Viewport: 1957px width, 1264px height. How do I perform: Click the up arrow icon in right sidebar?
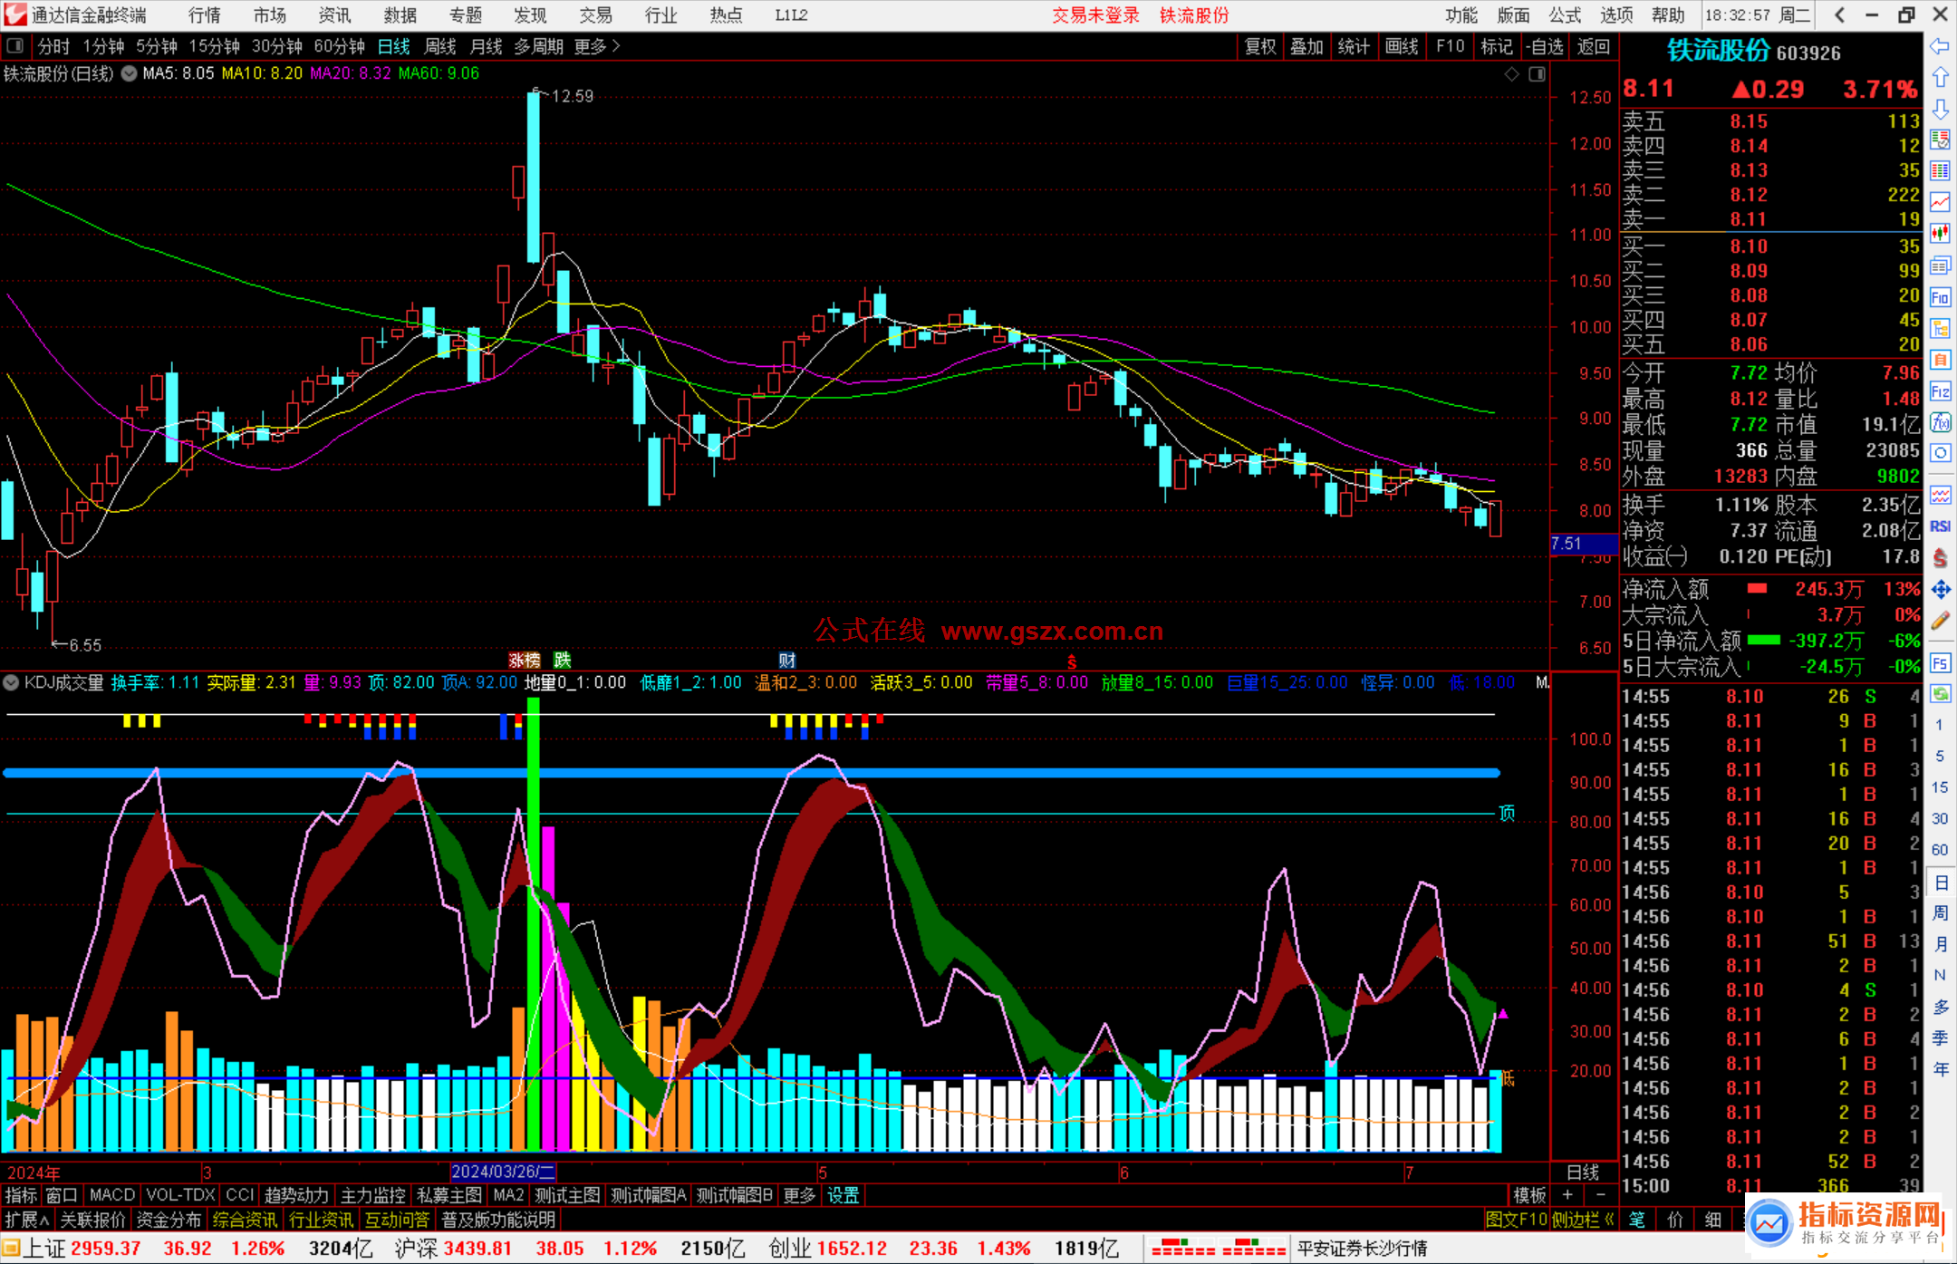point(1940,77)
